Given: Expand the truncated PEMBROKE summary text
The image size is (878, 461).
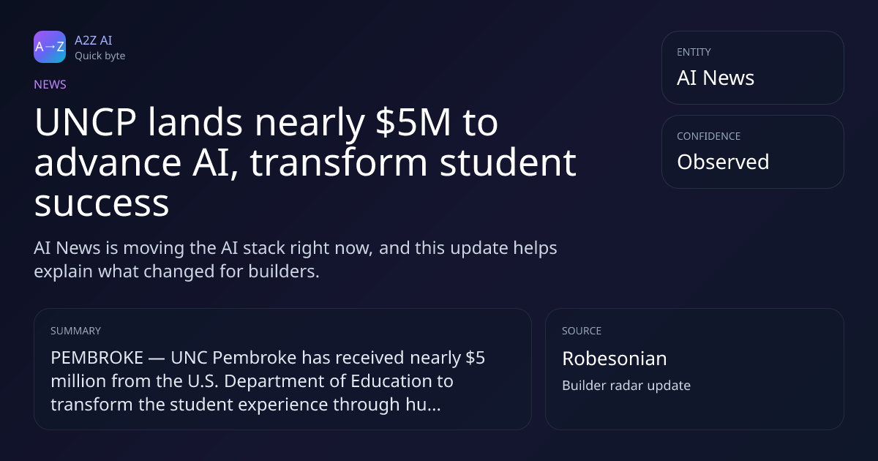Looking at the screenshot, I should pos(268,381).
